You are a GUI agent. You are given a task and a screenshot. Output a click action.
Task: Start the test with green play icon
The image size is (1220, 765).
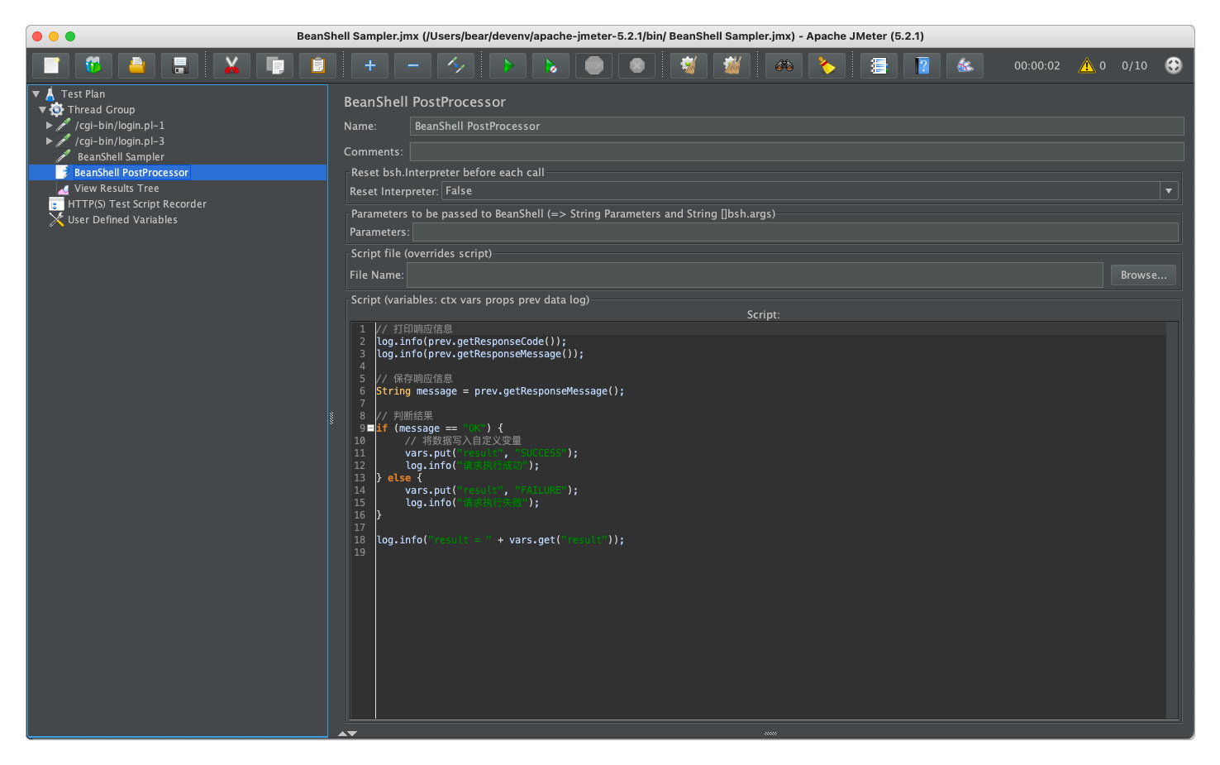(x=508, y=65)
